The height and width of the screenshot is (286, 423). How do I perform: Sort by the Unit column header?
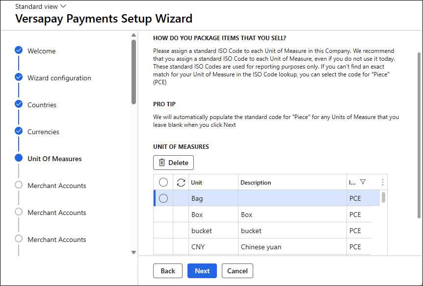point(196,183)
